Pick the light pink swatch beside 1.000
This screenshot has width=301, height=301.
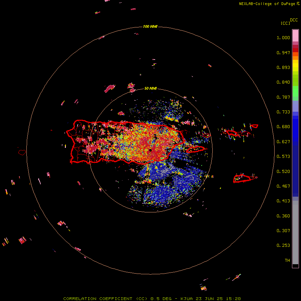click(295, 36)
